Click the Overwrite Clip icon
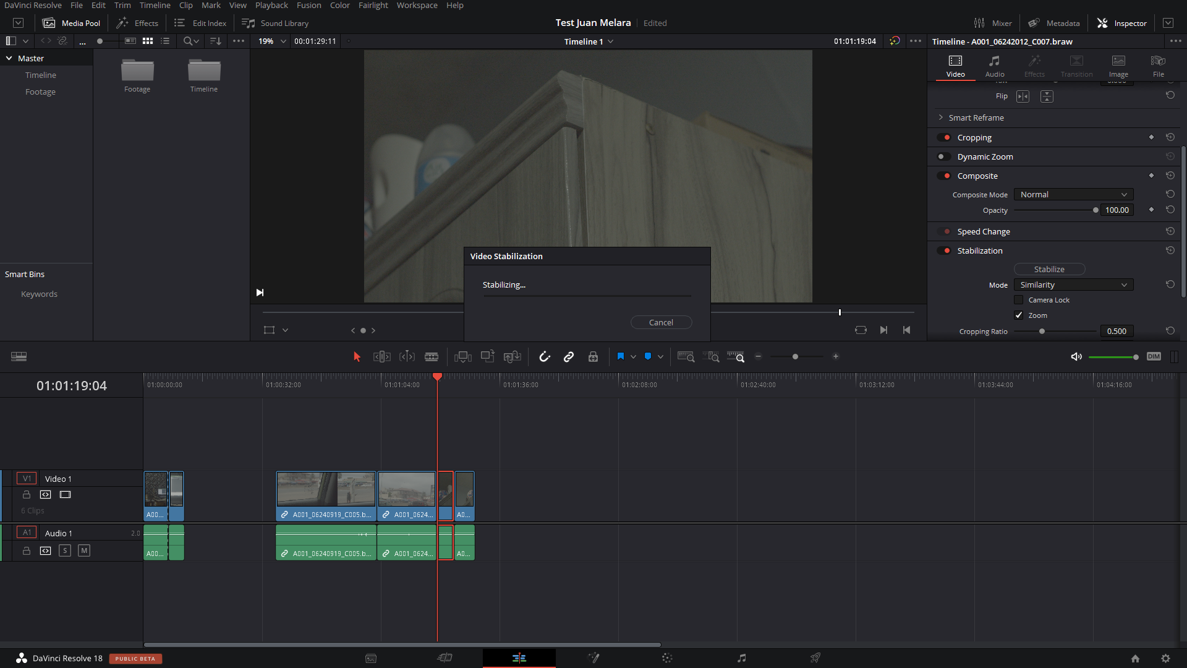Screen dimensions: 1187x668 point(488,356)
